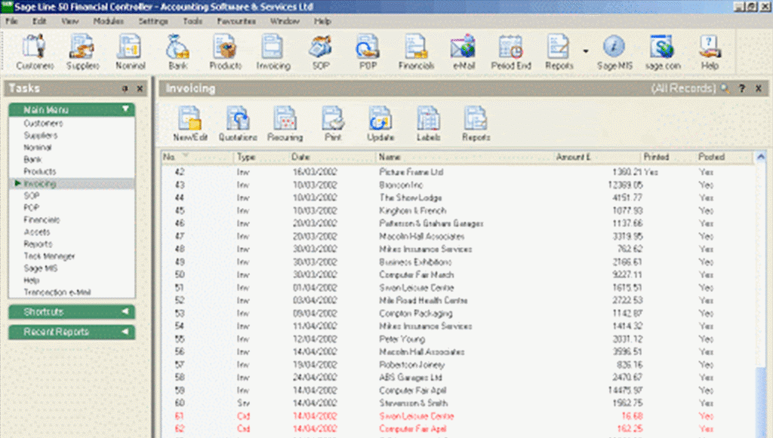
Task: Close the Invoicing panel with its X
Action: click(x=759, y=89)
